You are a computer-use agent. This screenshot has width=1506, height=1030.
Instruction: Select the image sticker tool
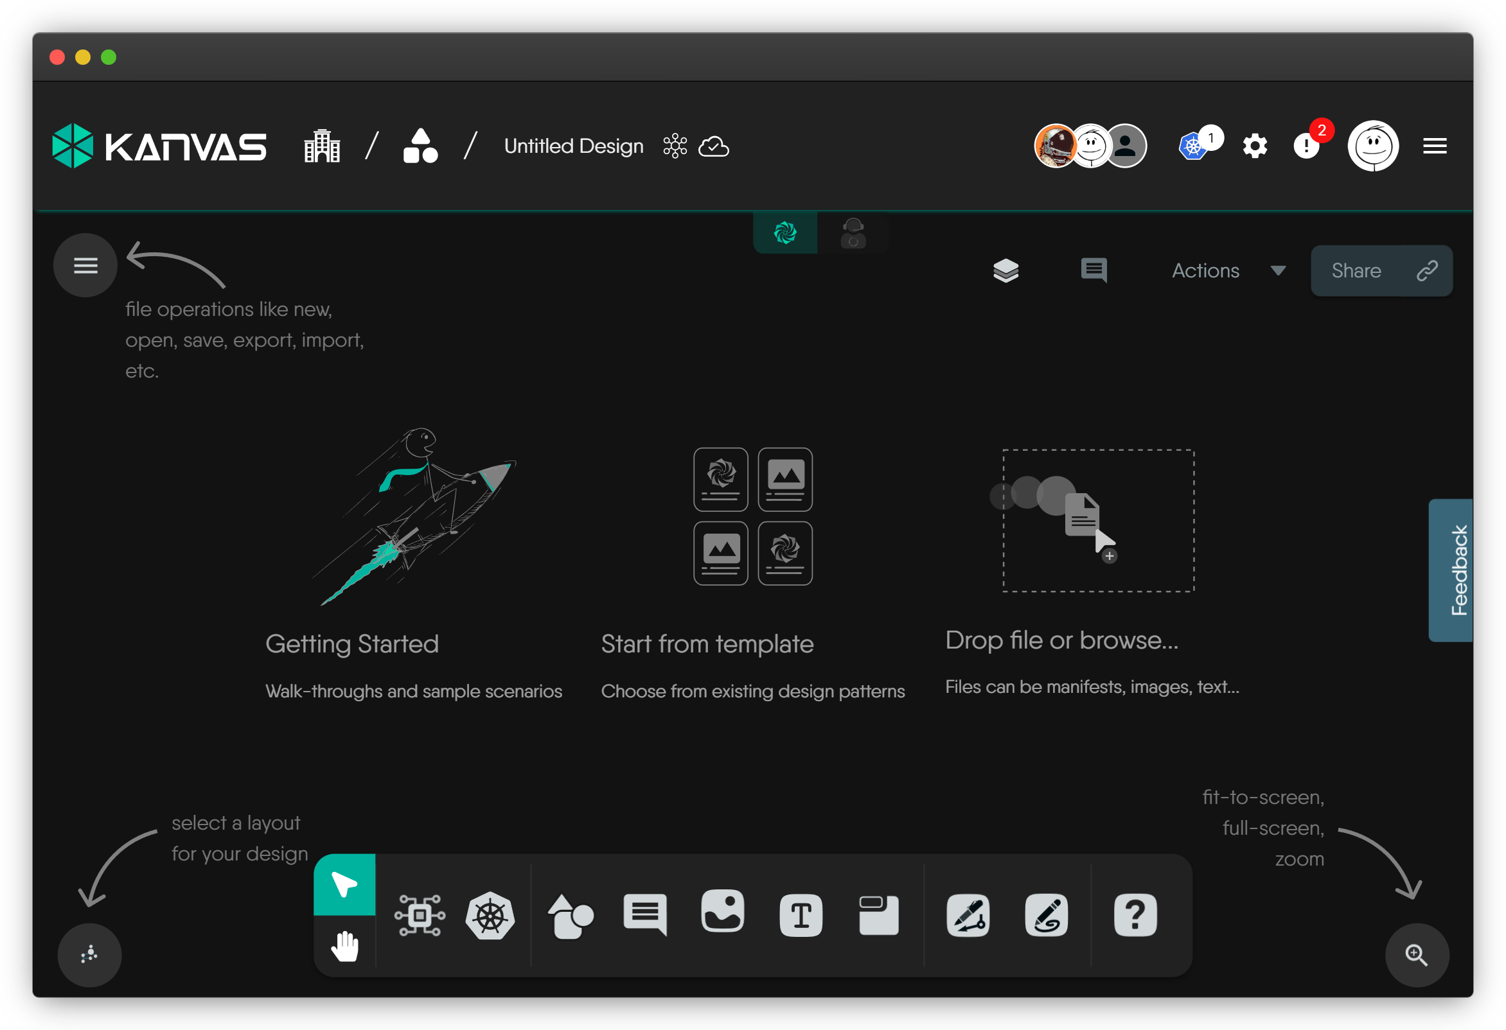(723, 911)
